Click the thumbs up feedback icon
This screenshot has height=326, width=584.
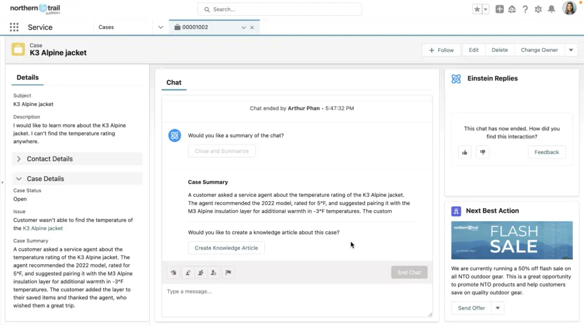(464, 152)
